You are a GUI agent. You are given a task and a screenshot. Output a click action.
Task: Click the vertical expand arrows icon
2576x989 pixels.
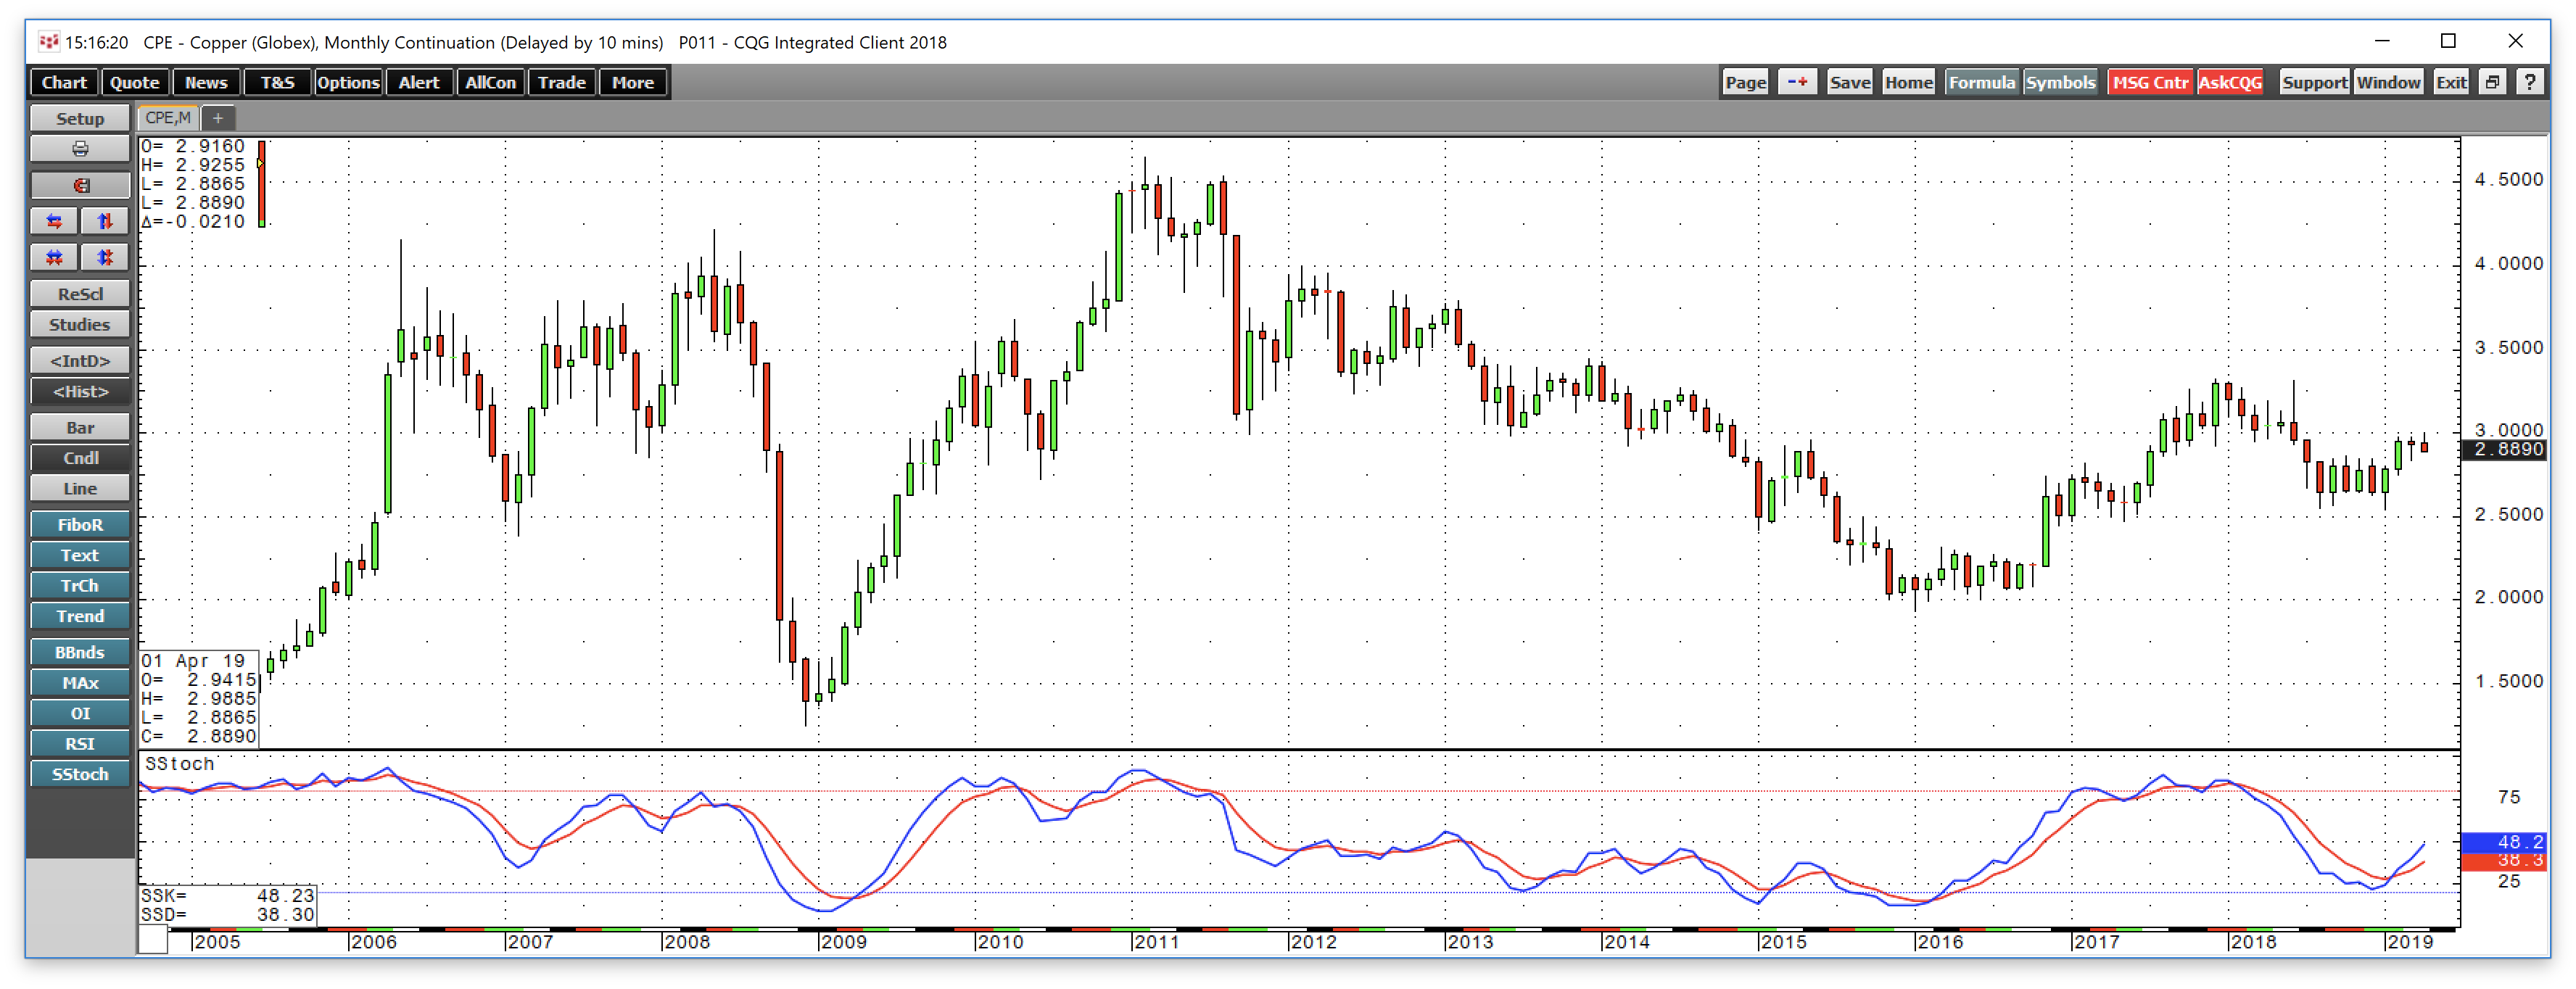[105, 221]
